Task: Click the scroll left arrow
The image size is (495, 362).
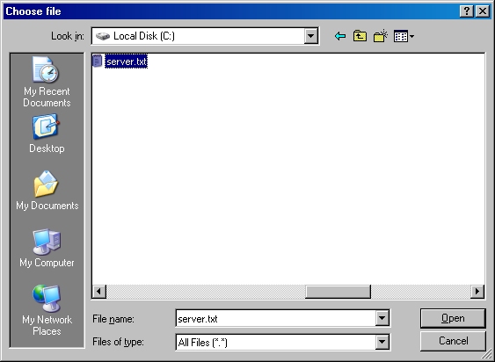Action: (99, 292)
